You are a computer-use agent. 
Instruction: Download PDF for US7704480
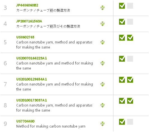103,124
